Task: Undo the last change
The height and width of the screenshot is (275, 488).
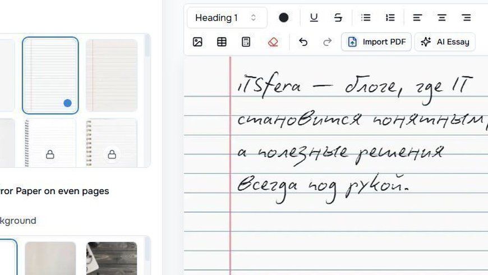Action: (303, 42)
